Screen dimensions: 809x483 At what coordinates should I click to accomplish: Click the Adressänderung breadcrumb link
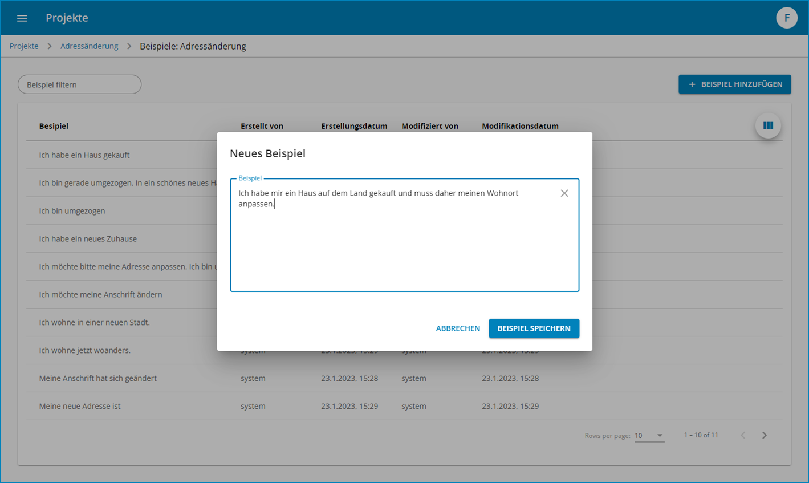[90, 46]
